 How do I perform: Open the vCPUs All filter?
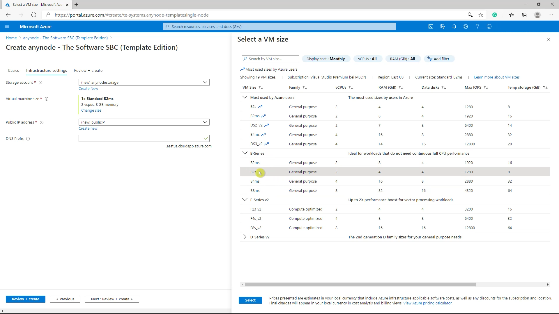tap(367, 59)
